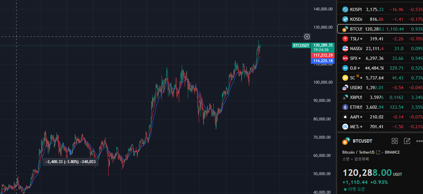This screenshot has height=194, width=423.
Task: Click the KOSPI logo in the watchlist
Action: click(x=345, y=9)
